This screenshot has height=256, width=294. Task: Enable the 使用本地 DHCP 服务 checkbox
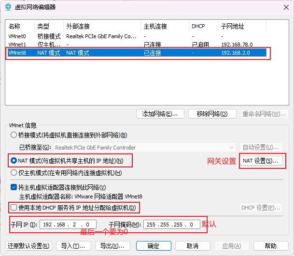coord(14,208)
